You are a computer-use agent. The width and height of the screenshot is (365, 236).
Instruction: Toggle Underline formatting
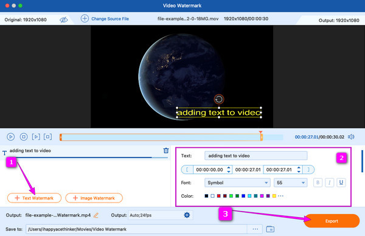pos(341,182)
